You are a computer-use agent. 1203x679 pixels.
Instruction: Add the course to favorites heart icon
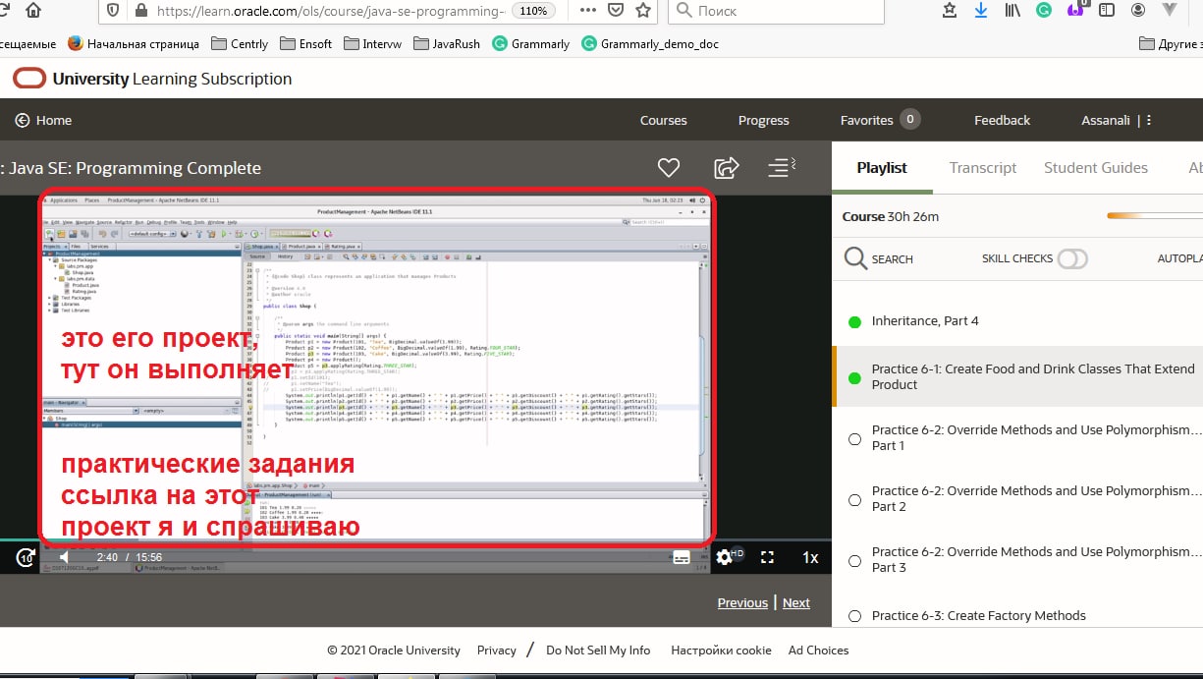tap(669, 168)
